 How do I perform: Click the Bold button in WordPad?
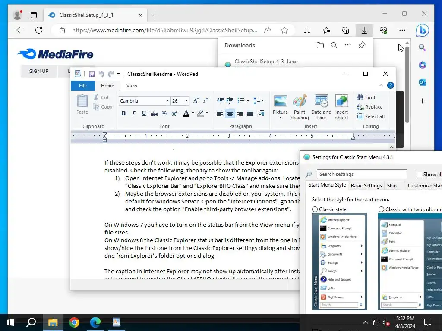123,113
